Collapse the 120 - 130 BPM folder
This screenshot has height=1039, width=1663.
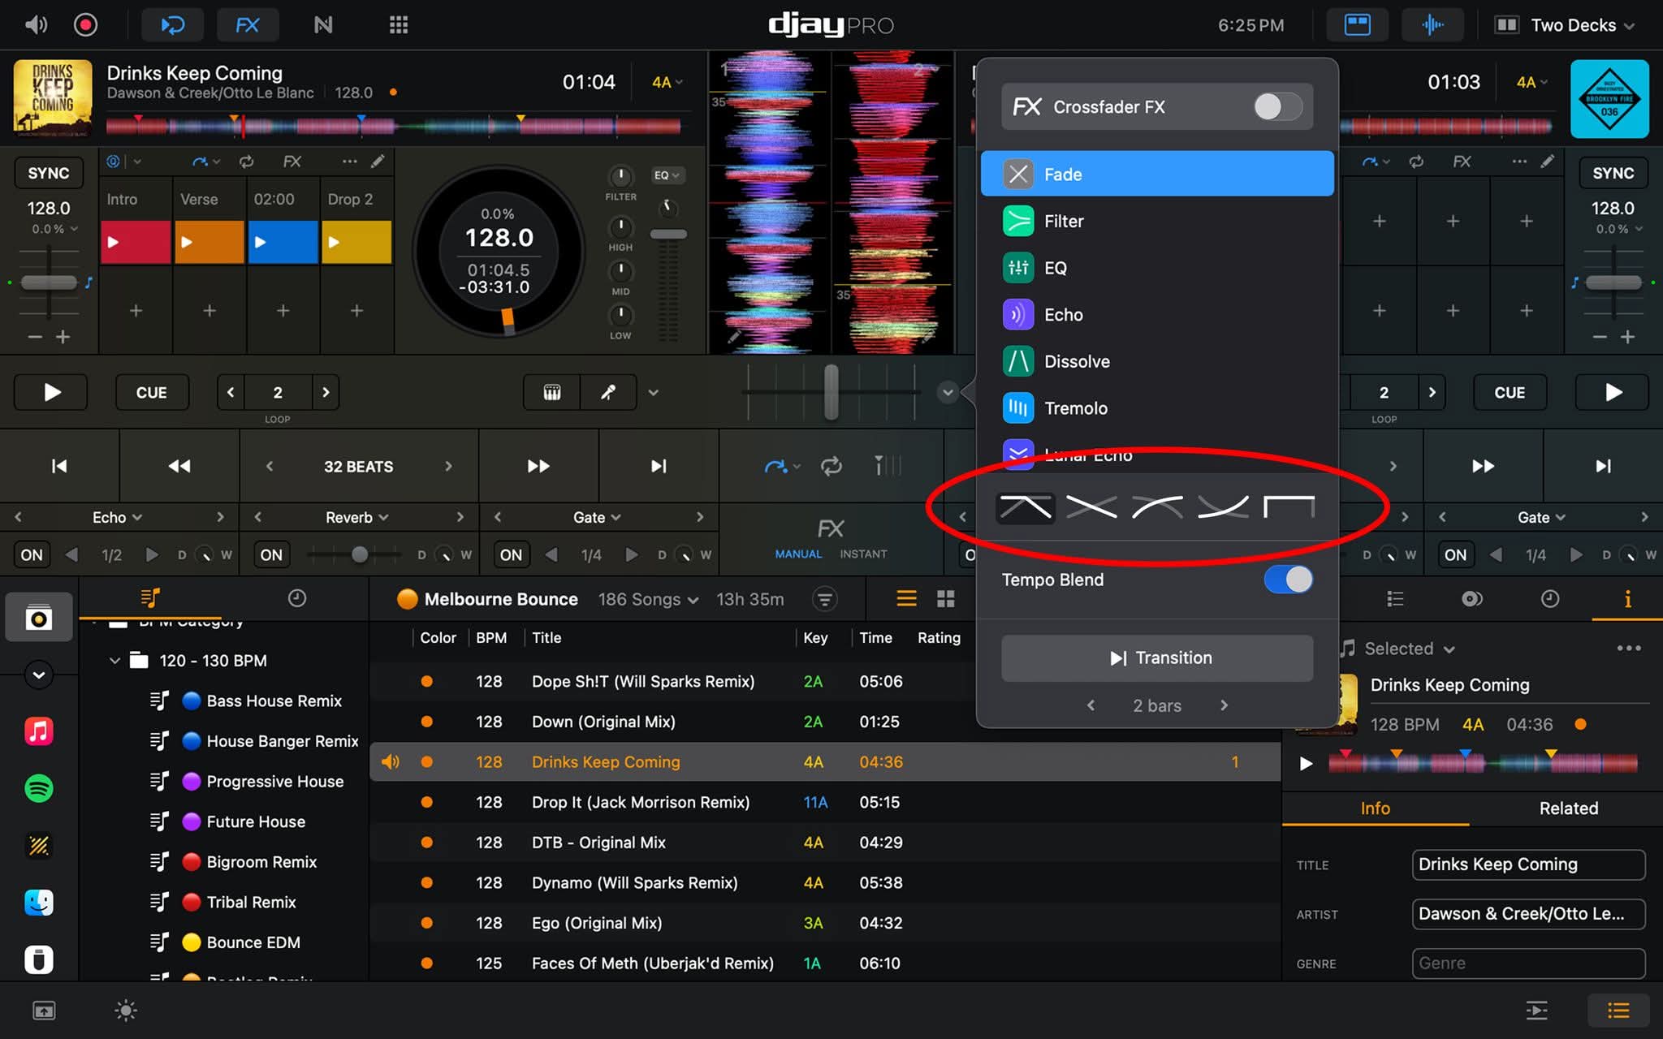click(x=114, y=661)
